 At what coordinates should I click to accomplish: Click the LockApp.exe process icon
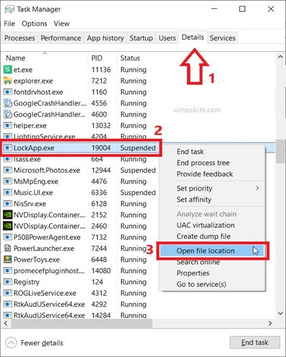(8, 147)
